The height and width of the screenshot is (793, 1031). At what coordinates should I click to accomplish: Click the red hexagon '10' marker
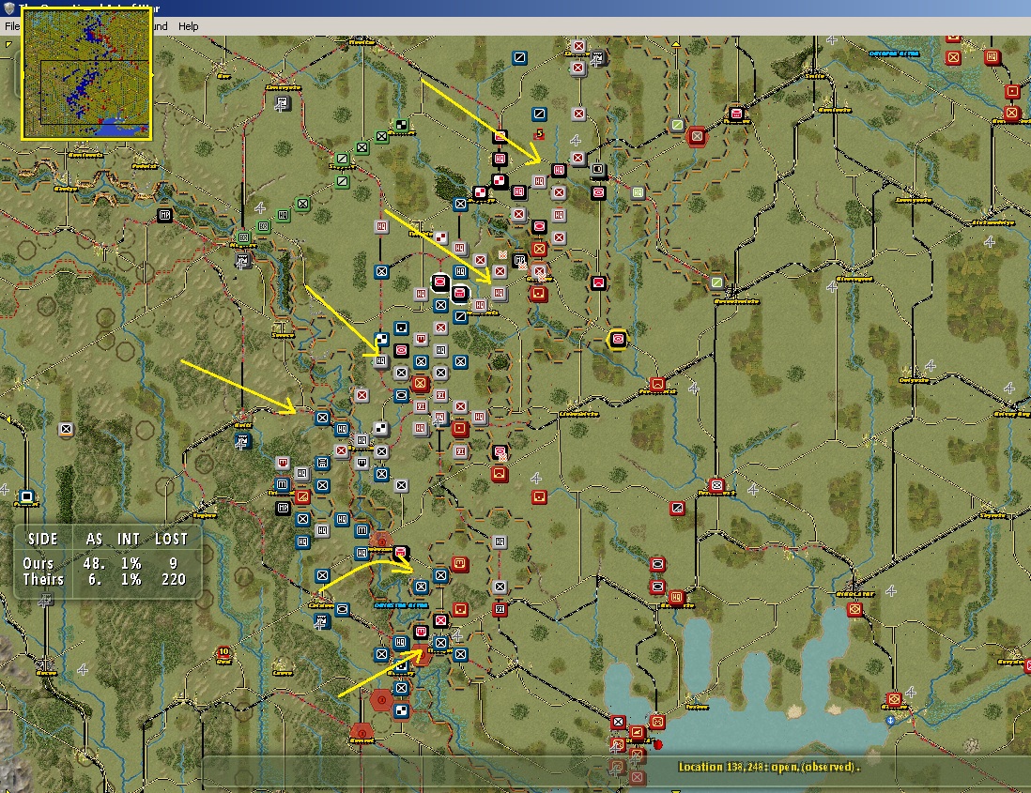[223, 653]
